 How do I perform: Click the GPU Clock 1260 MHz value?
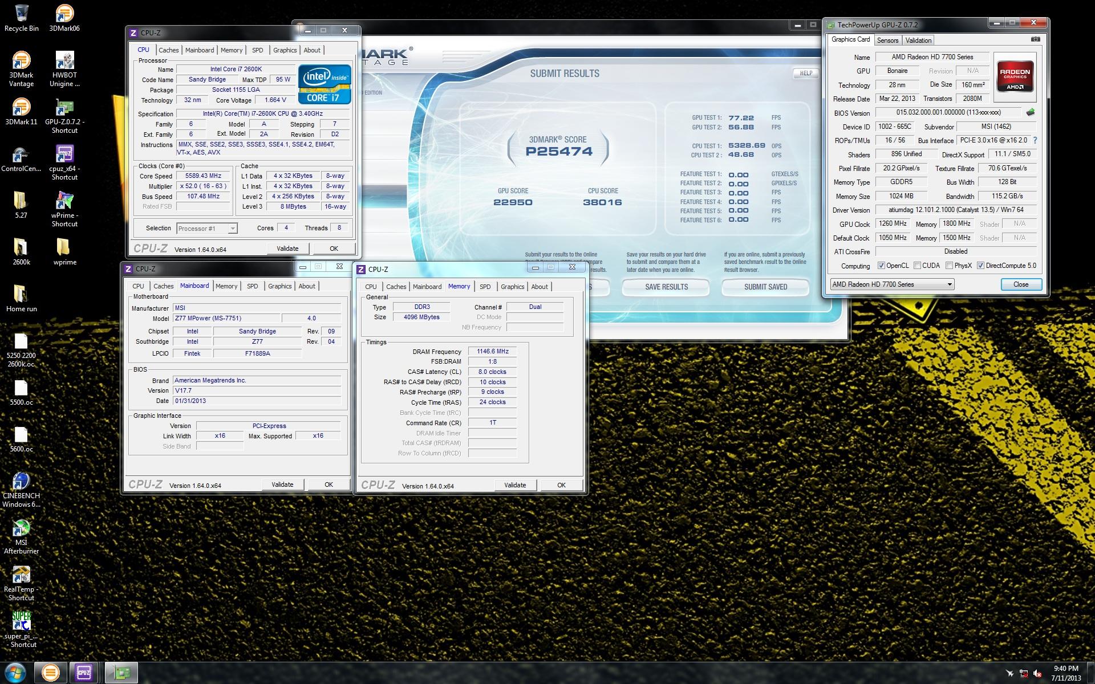893,223
